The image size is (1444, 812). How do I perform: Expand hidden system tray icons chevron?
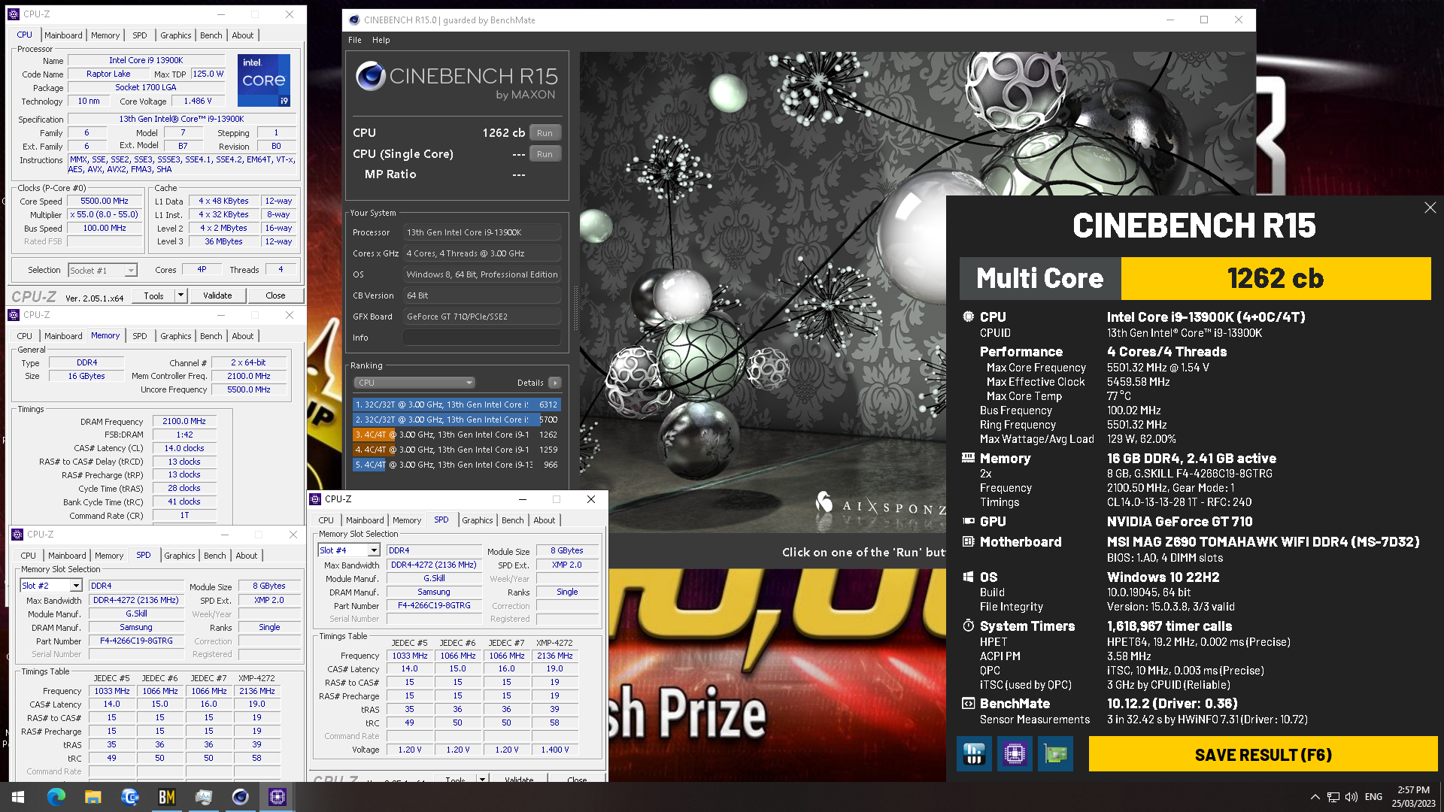point(1315,797)
